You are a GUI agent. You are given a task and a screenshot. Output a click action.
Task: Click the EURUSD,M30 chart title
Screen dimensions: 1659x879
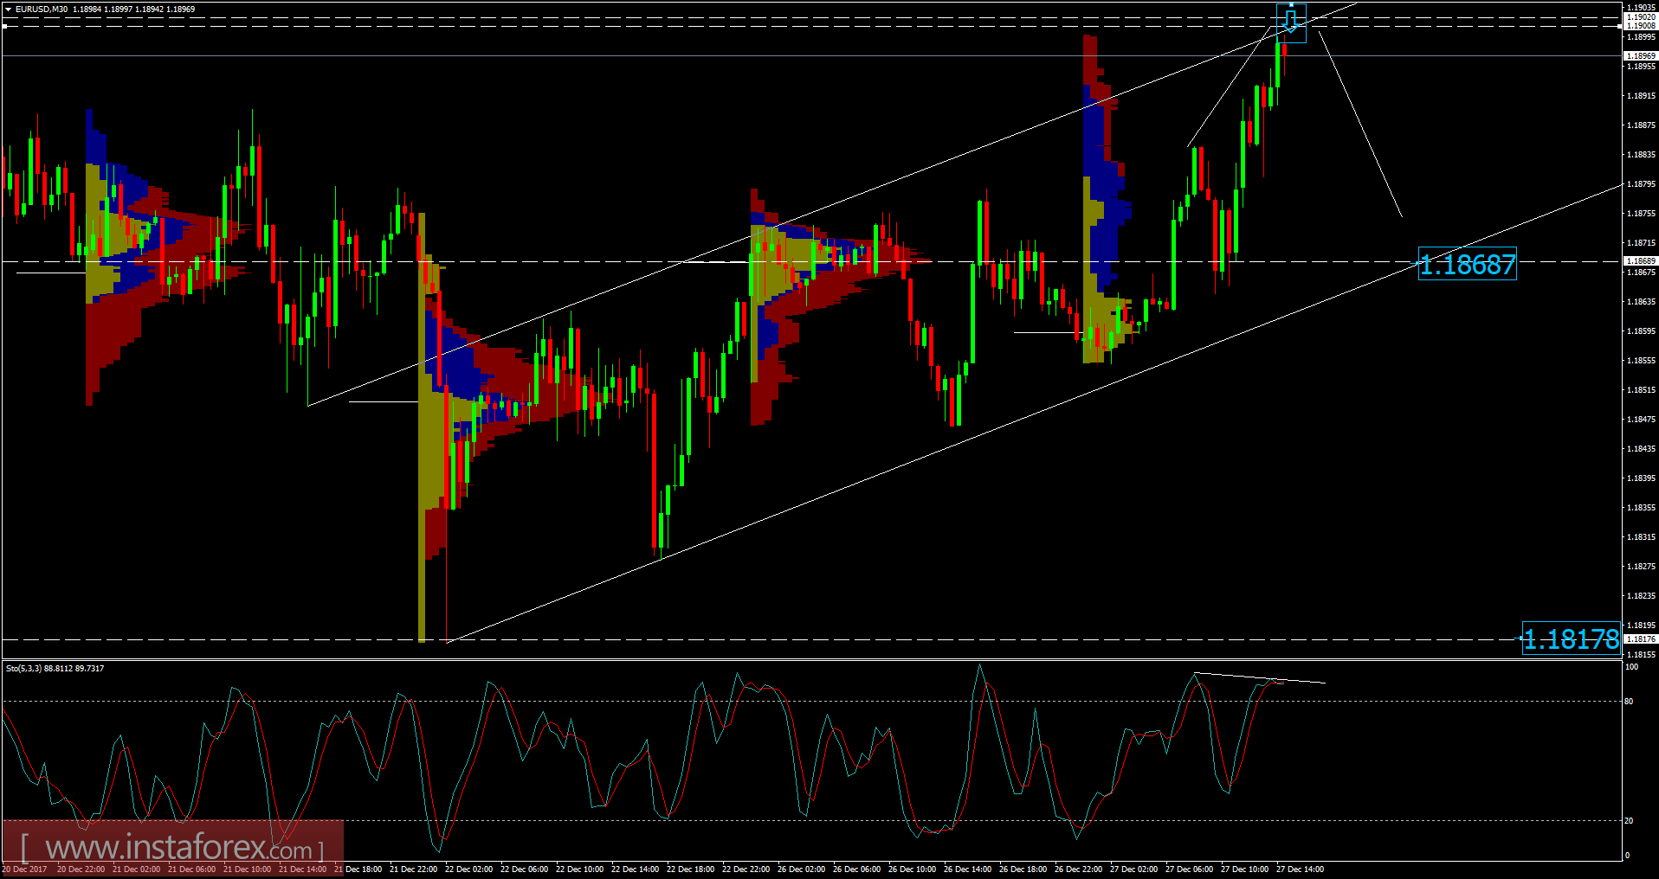click(x=42, y=10)
